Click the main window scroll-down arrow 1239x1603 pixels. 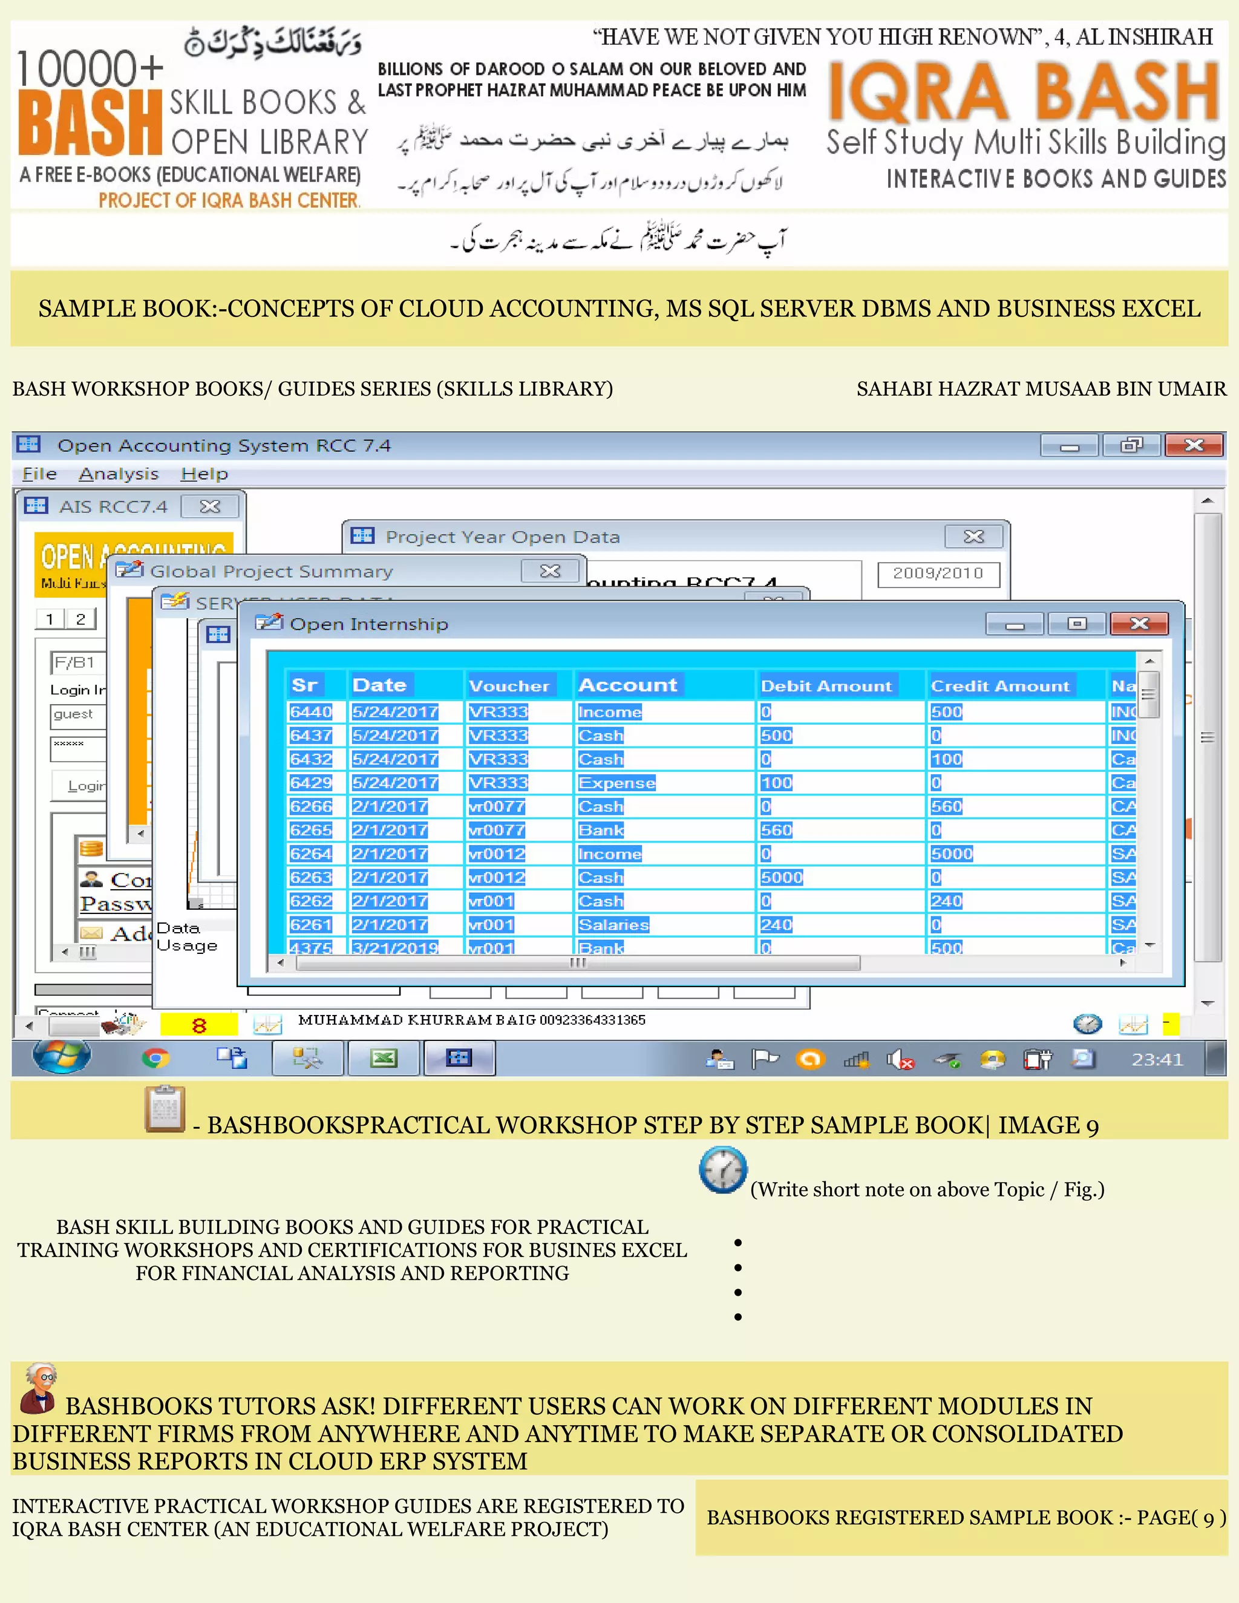(x=1208, y=1002)
